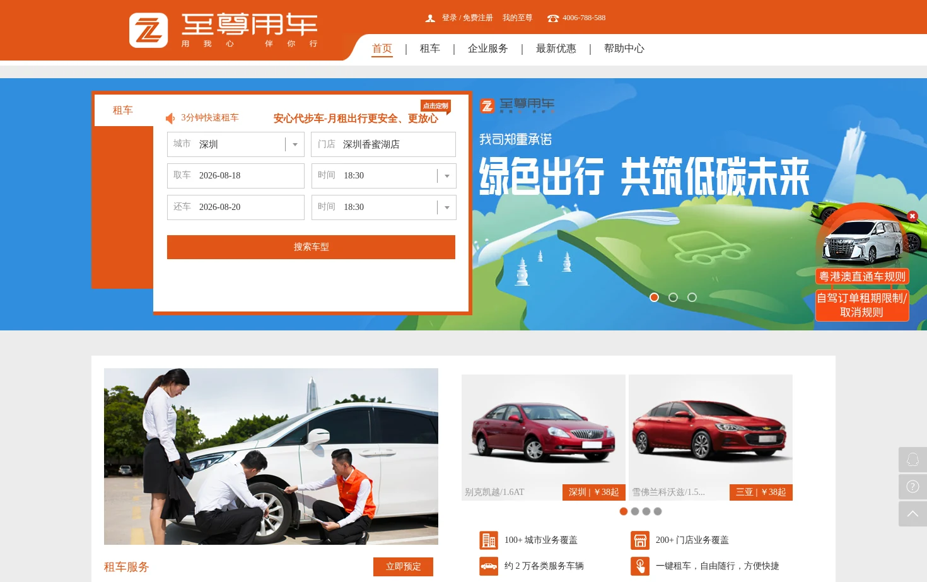
Task: Expand the return time dropdown arrow
Action: [x=447, y=207]
